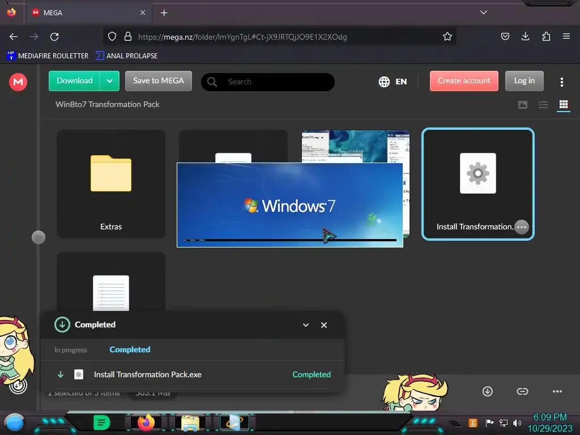Image resolution: width=580 pixels, height=435 pixels.
Task: Click the MEGA logo icon in the sidebar
Action: (18, 82)
